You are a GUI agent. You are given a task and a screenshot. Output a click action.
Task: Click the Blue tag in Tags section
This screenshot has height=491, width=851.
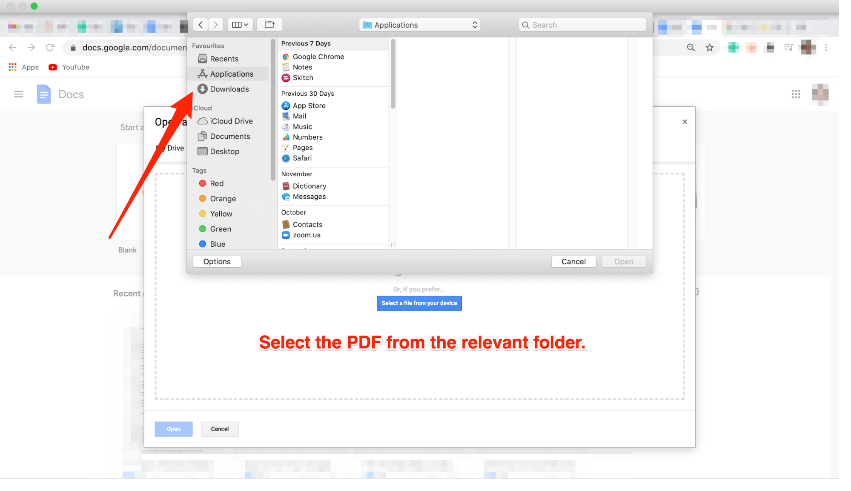(x=218, y=244)
